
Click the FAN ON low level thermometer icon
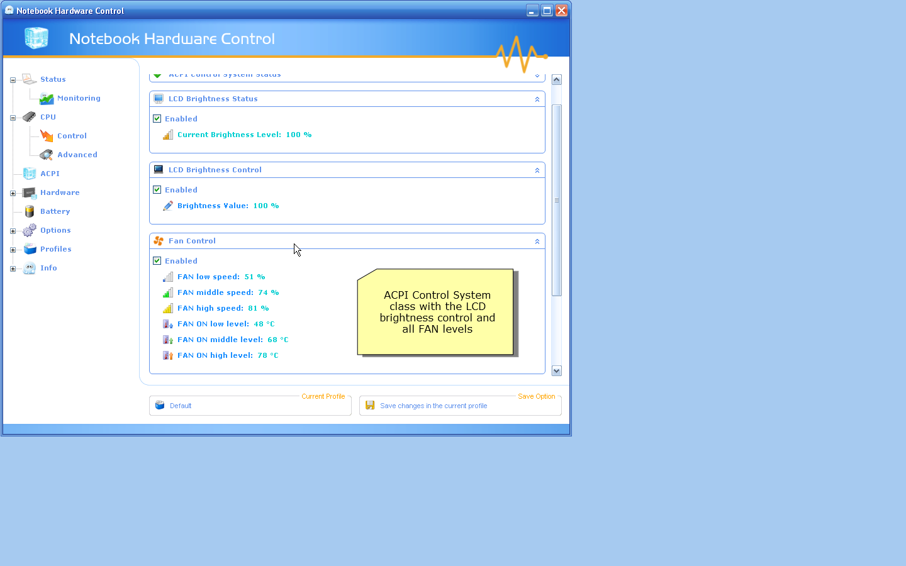pos(168,324)
